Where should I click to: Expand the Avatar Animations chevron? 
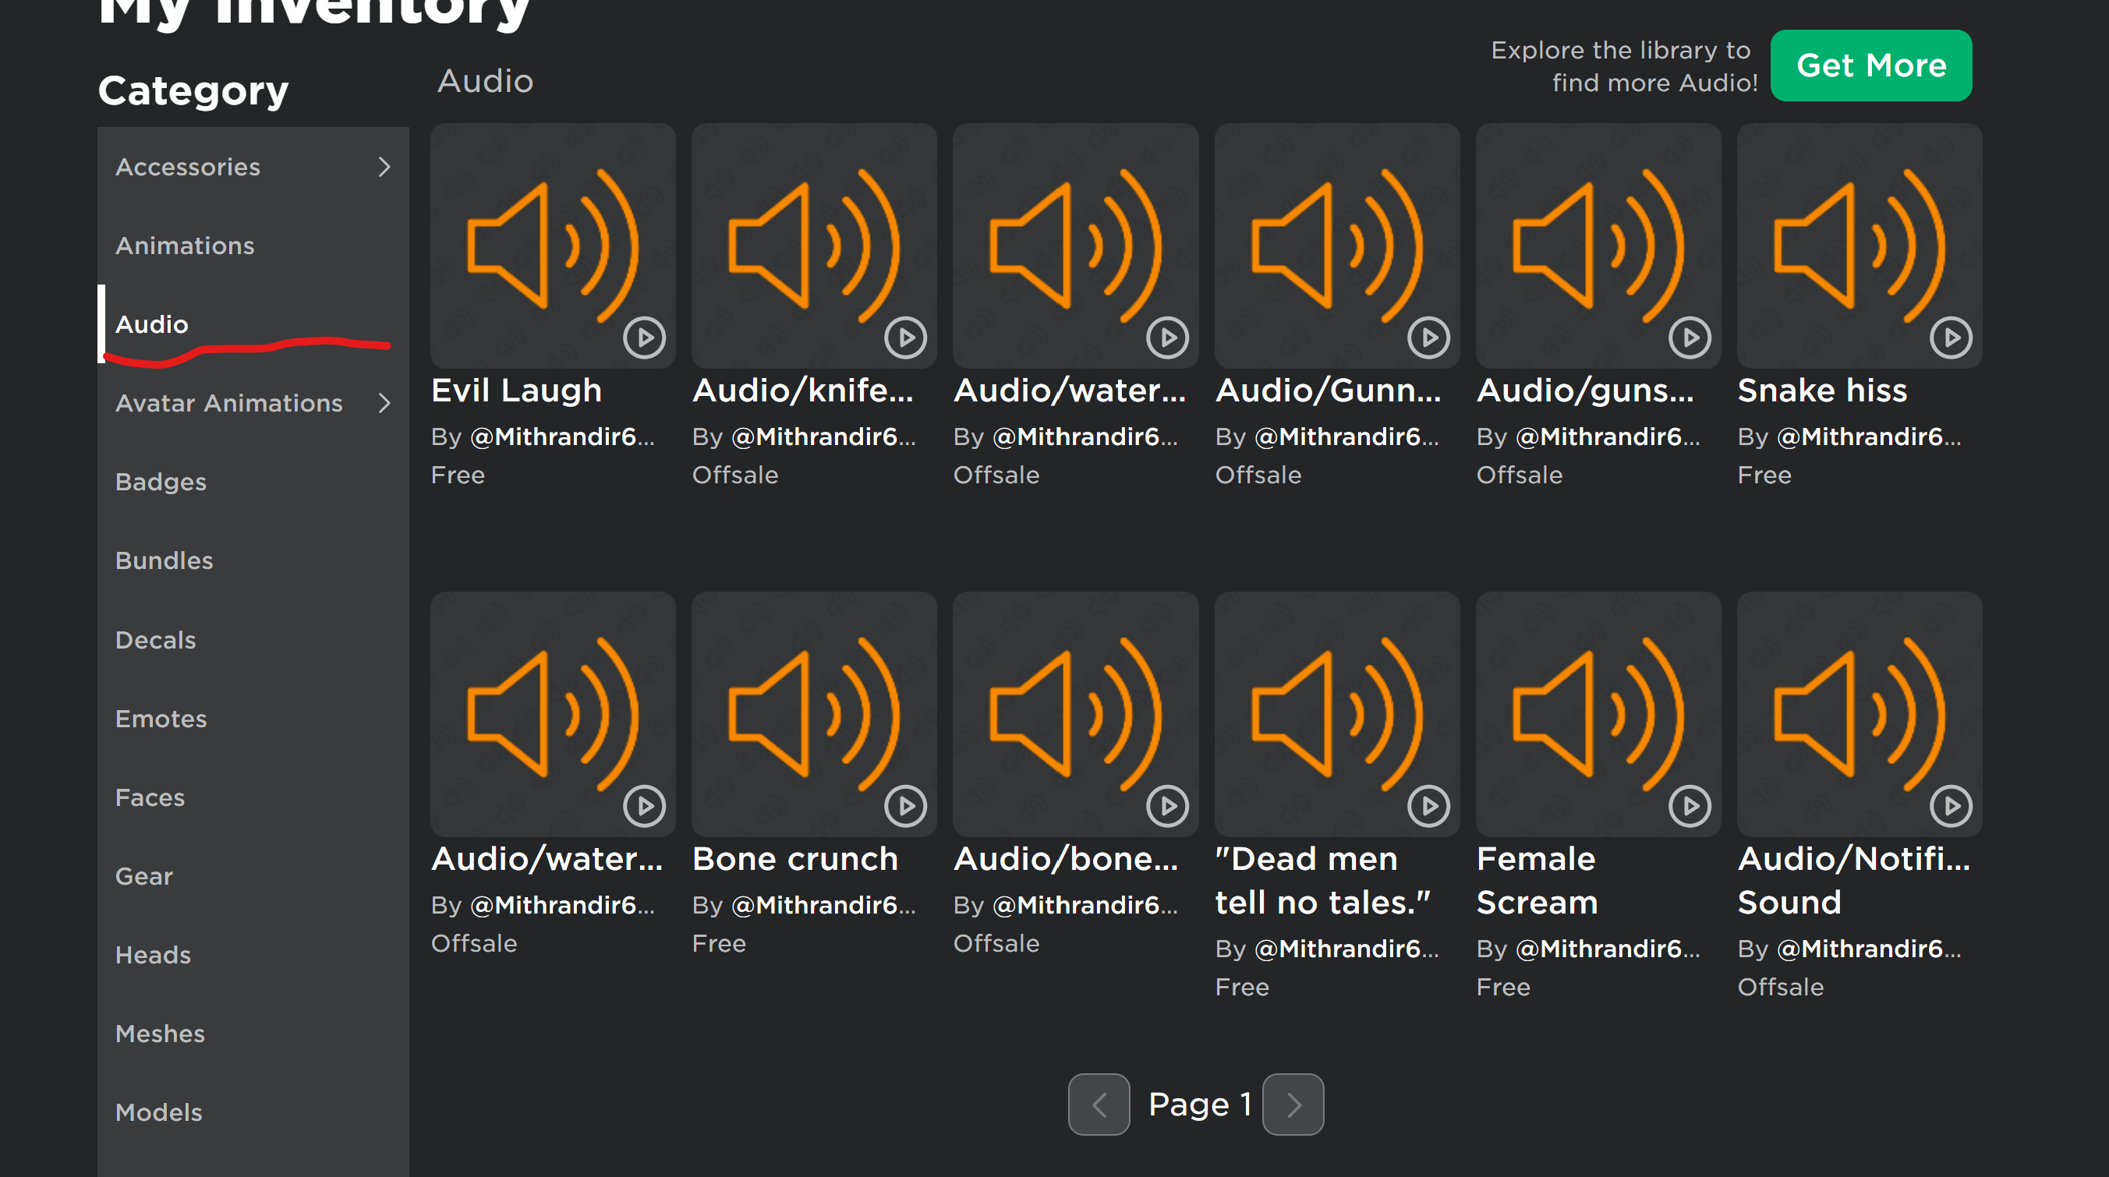[x=384, y=403]
